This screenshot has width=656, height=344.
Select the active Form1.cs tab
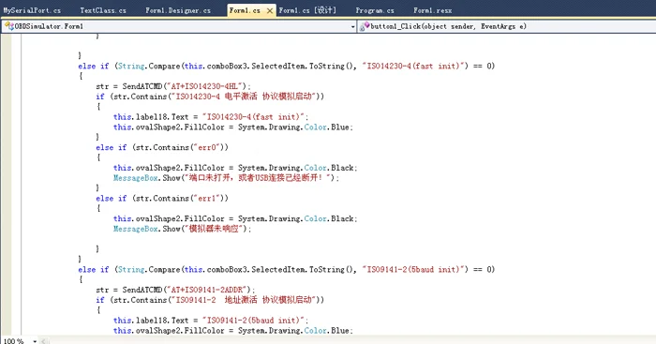[x=245, y=10]
